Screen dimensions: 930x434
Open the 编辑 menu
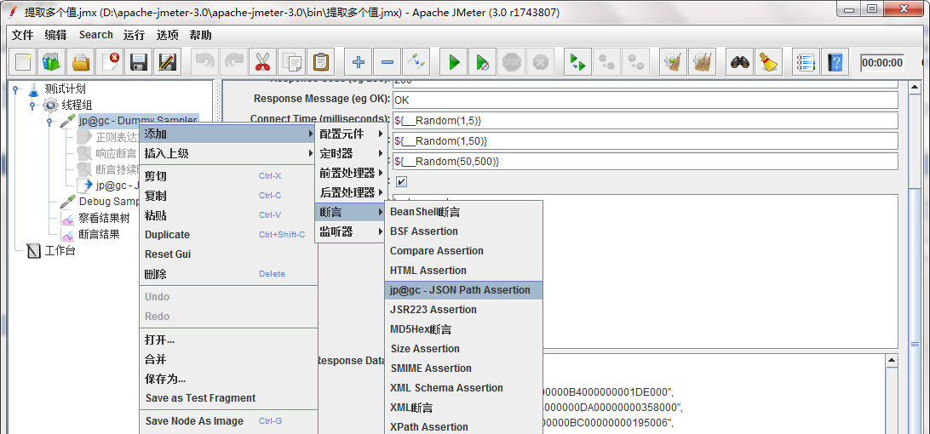pyautogui.click(x=55, y=35)
